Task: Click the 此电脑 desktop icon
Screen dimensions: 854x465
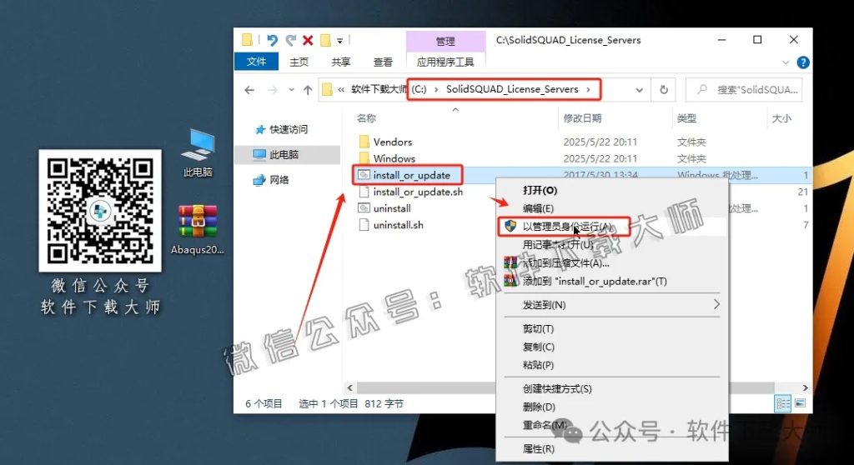Action: pos(198,153)
